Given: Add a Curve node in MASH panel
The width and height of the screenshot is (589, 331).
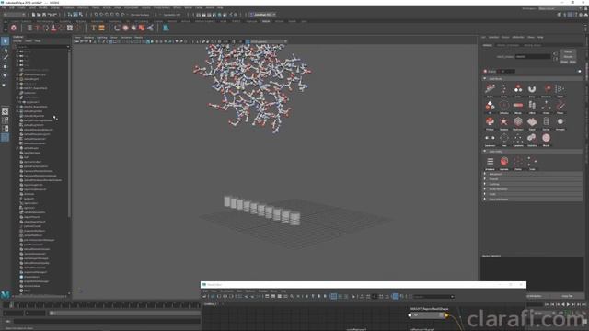Looking at the screenshot, I should coord(503,89).
